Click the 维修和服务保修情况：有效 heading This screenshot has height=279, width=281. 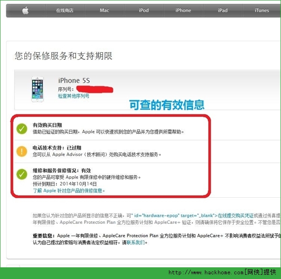(x=62, y=171)
